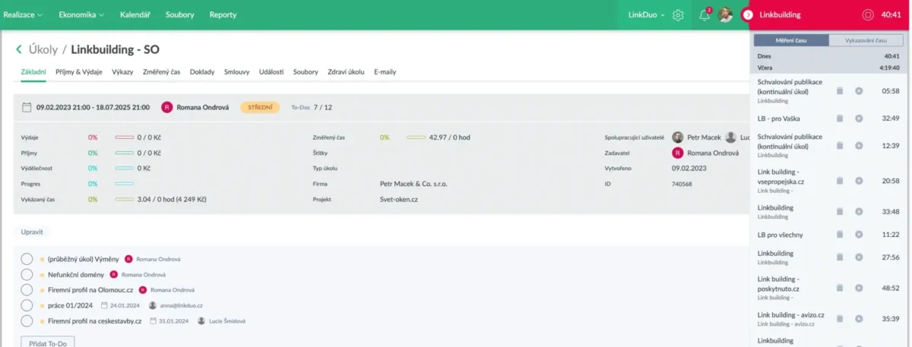Check off the (průběžný úkol) Výměny to-do
The width and height of the screenshot is (912, 347).
point(27,259)
